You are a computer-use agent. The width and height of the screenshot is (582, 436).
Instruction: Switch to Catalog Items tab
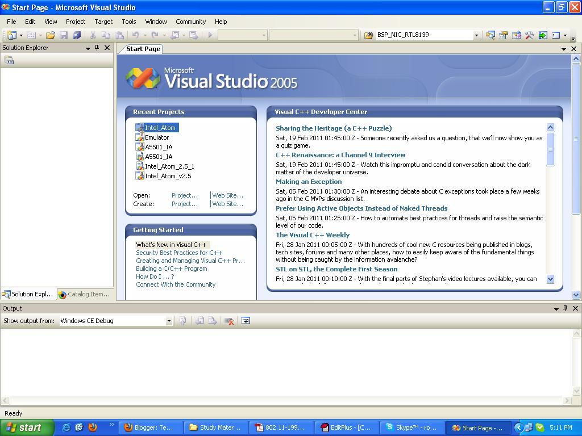[85, 294]
